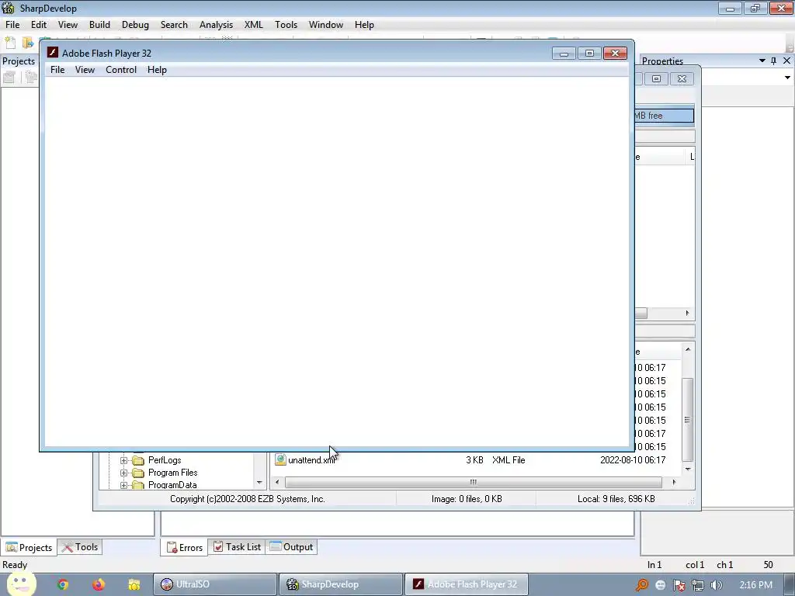This screenshot has width=795, height=596.
Task: Click right arrow of UltraISO file list scrollbar
Action: click(x=674, y=482)
